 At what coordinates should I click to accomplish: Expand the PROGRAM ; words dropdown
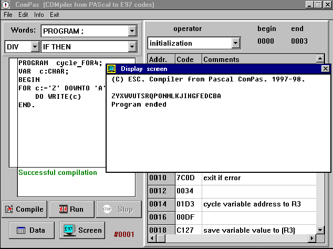click(132, 31)
